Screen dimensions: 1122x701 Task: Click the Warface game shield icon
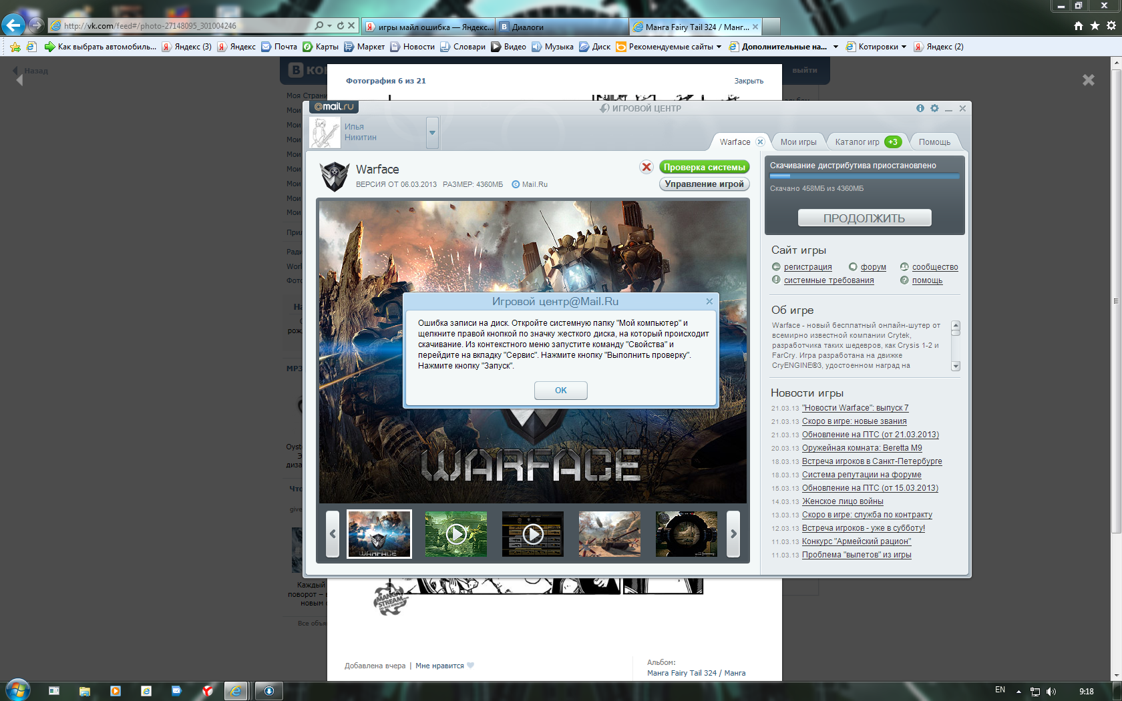335,176
